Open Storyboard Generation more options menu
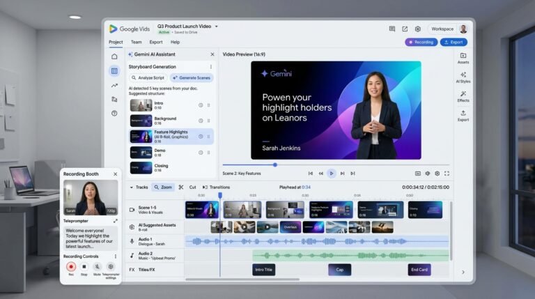The width and height of the screenshot is (535, 299). (211, 67)
